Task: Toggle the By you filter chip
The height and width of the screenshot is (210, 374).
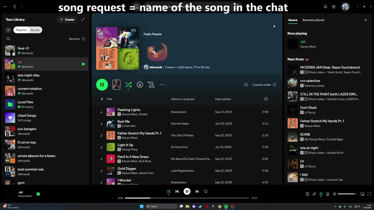Action: pos(35,30)
